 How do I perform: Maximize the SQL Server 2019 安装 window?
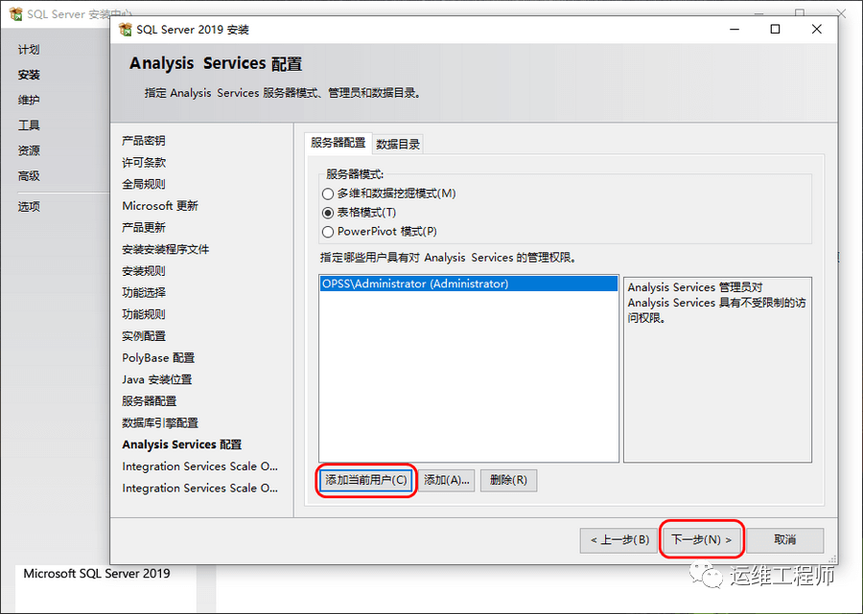(x=775, y=29)
